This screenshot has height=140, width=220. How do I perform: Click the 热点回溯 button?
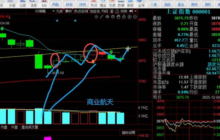pos(81,11)
